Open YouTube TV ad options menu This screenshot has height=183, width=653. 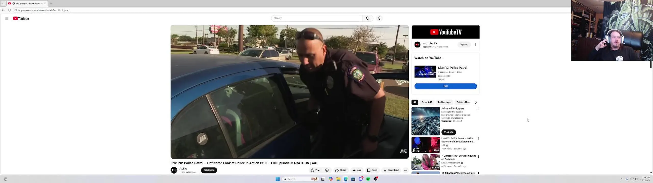point(475,44)
